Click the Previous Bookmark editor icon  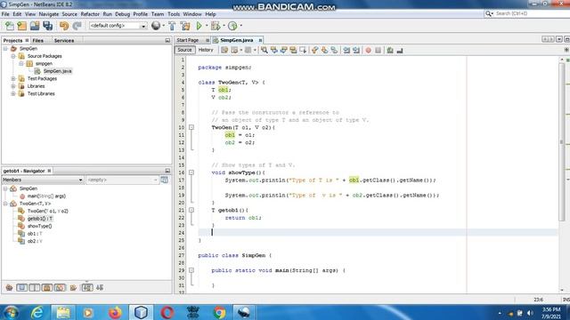314,50
